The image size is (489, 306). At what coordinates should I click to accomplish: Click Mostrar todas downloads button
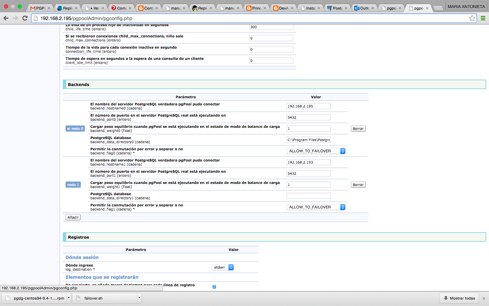pos(459,298)
